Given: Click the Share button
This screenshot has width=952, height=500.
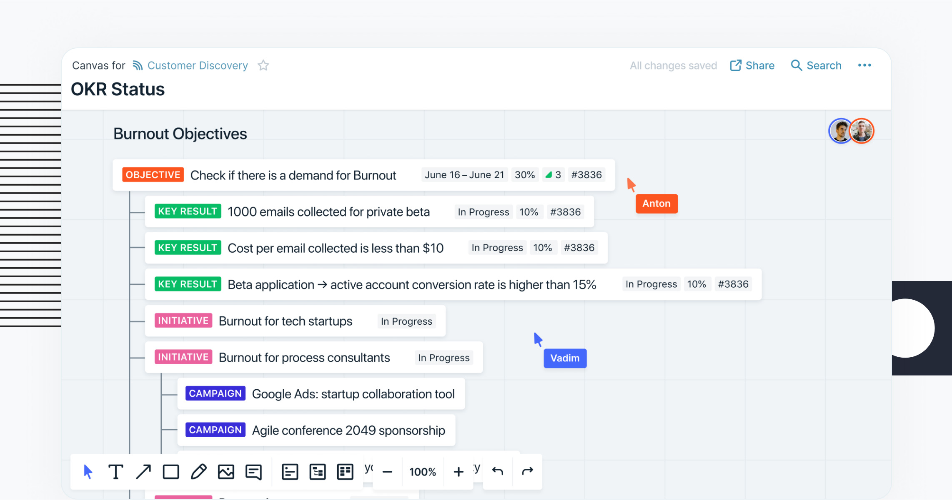Looking at the screenshot, I should (752, 65).
